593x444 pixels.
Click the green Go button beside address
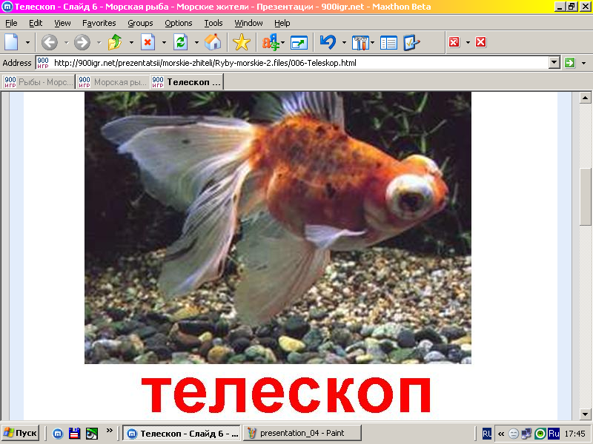pyautogui.click(x=569, y=63)
